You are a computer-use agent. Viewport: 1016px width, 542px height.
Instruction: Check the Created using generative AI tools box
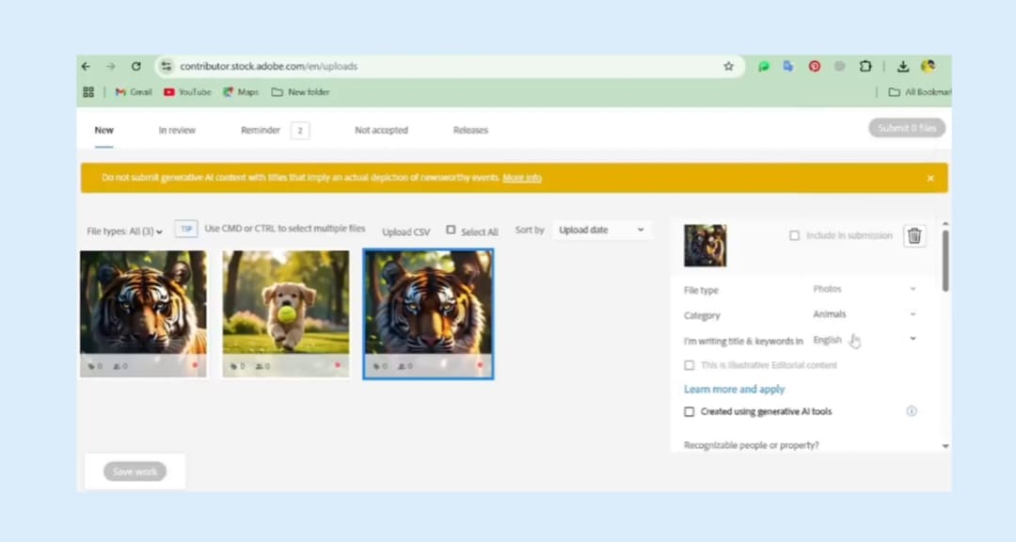(x=690, y=411)
